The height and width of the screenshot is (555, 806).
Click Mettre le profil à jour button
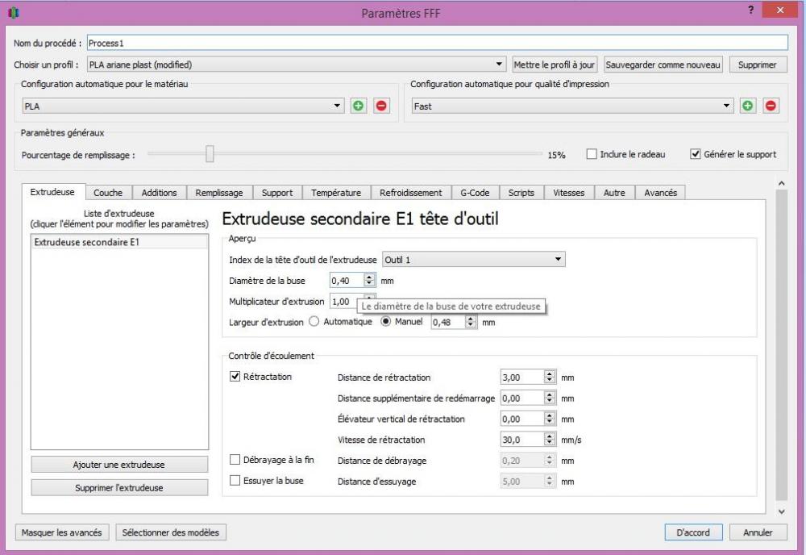coord(555,65)
